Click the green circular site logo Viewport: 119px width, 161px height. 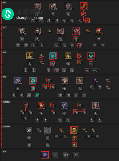[x=8, y=14]
